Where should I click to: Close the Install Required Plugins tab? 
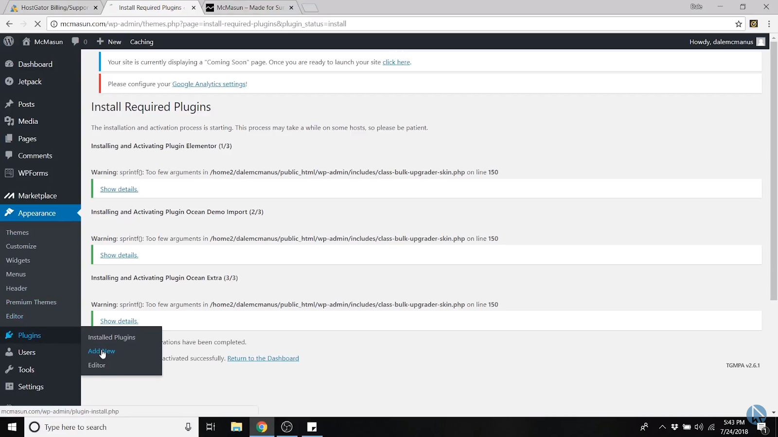coord(194,8)
